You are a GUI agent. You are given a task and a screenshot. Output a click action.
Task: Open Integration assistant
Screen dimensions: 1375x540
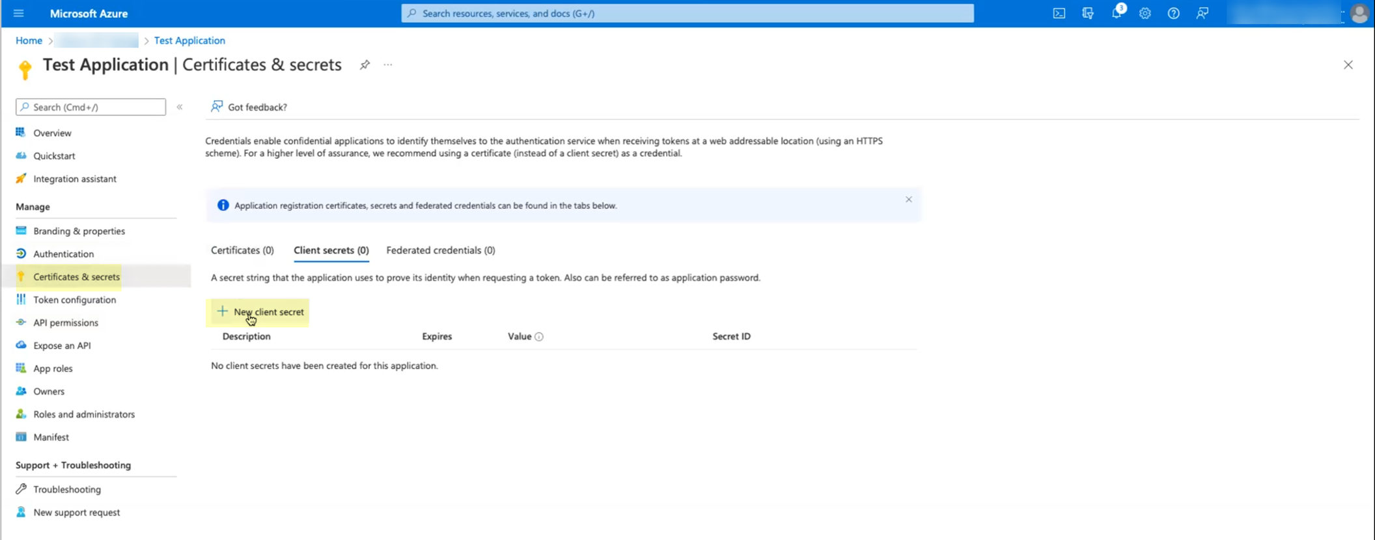pyautogui.click(x=75, y=179)
